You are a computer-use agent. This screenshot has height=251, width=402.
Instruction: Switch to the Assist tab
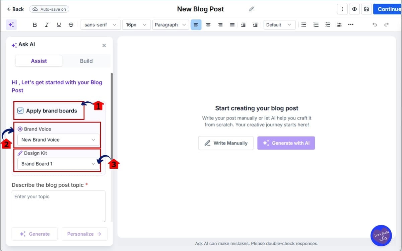coord(39,61)
